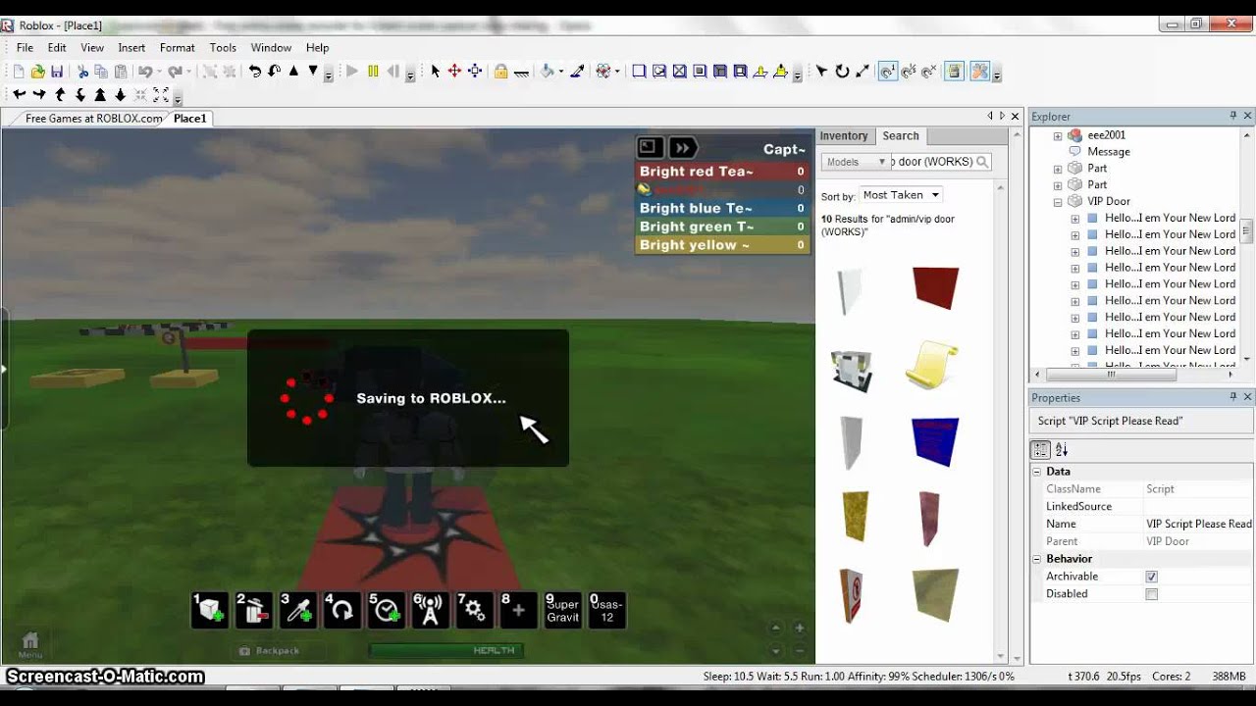This screenshot has width=1256, height=706.
Task: Open the Most Taken sort dropdown
Action: click(901, 195)
